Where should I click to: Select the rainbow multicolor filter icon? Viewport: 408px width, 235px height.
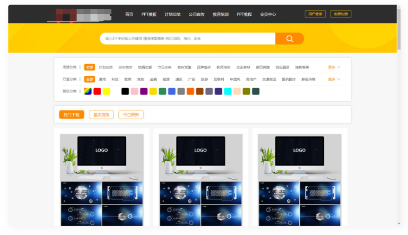(88, 91)
